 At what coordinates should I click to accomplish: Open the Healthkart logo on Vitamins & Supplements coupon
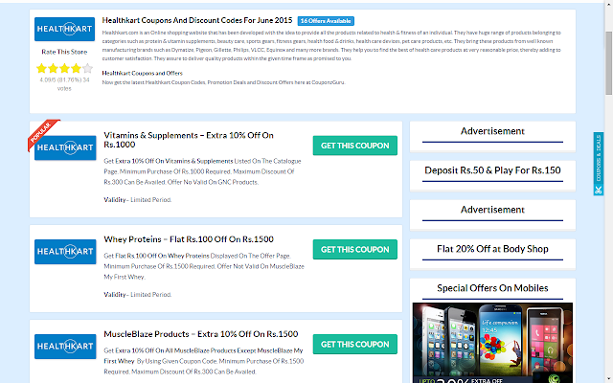click(x=65, y=147)
